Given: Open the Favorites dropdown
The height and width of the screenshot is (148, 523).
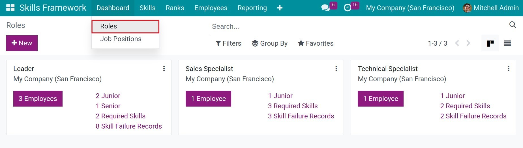Looking at the screenshot, I should [316, 43].
